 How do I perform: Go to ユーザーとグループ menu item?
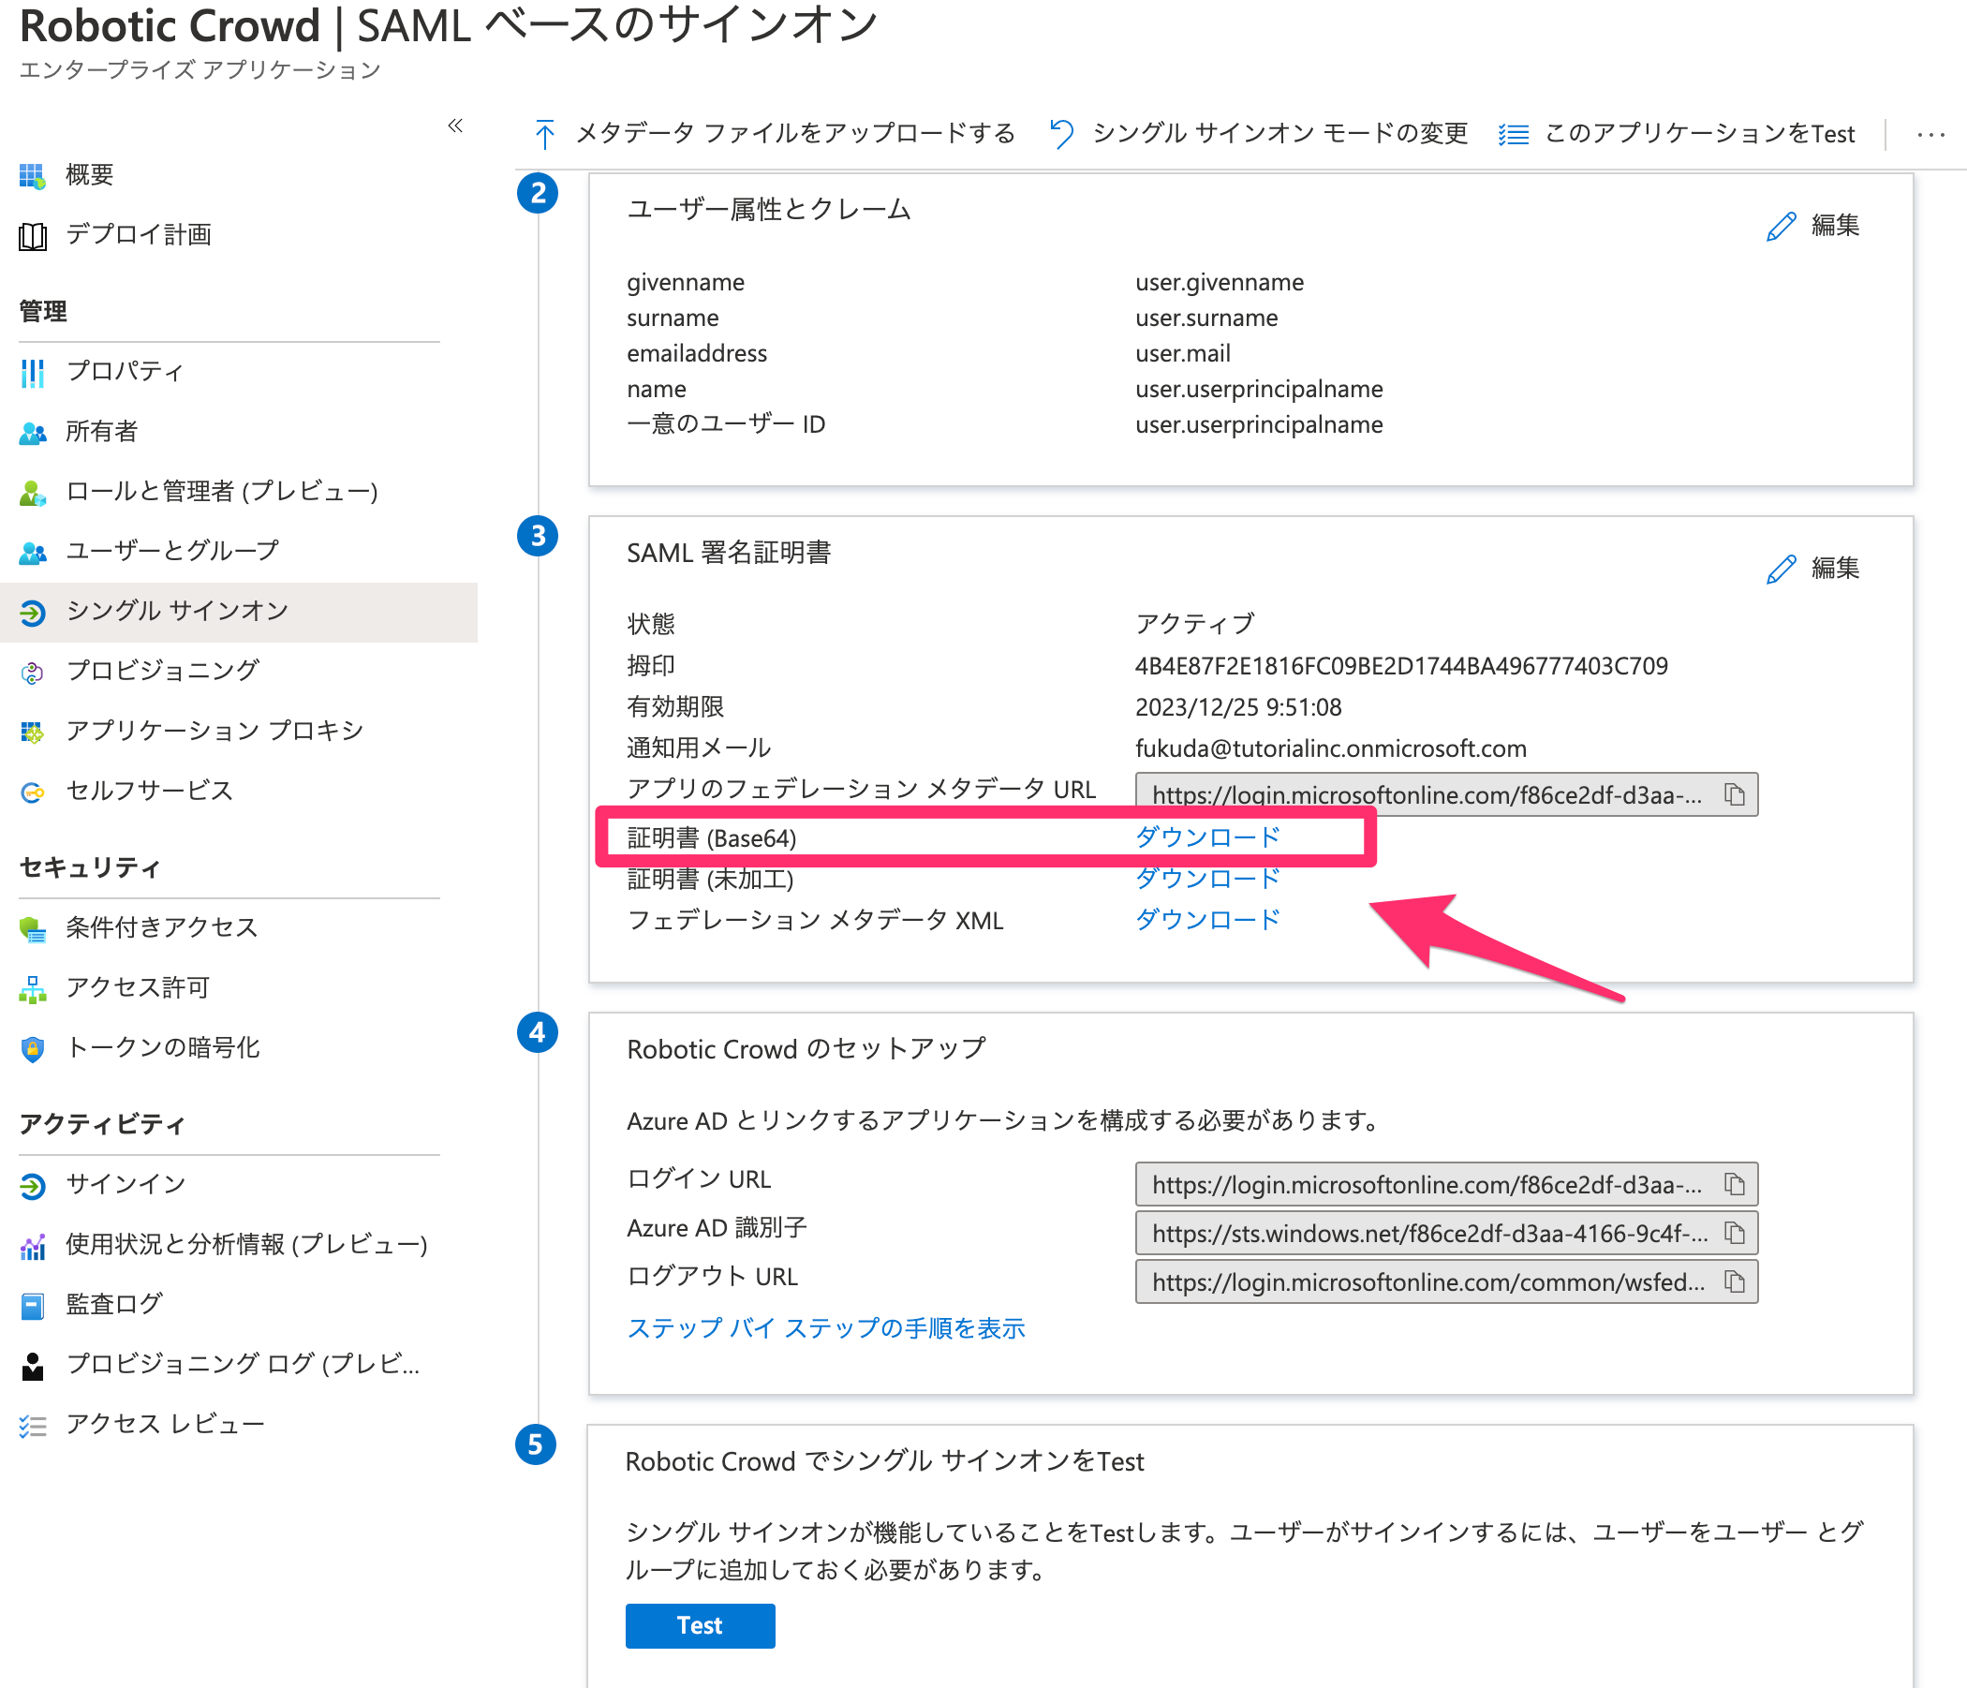171,551
